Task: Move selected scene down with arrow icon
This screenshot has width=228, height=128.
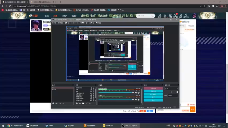Action: pyautogui.click(x=63, y=103)
